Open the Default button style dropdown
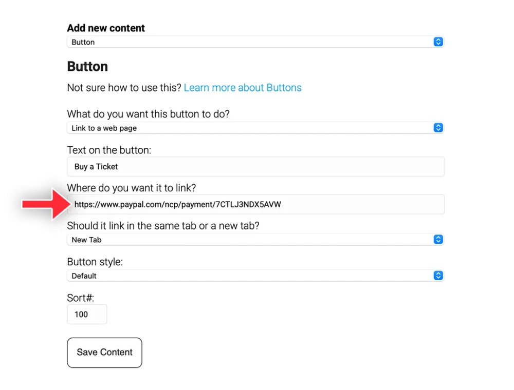 tap(255, 276)
